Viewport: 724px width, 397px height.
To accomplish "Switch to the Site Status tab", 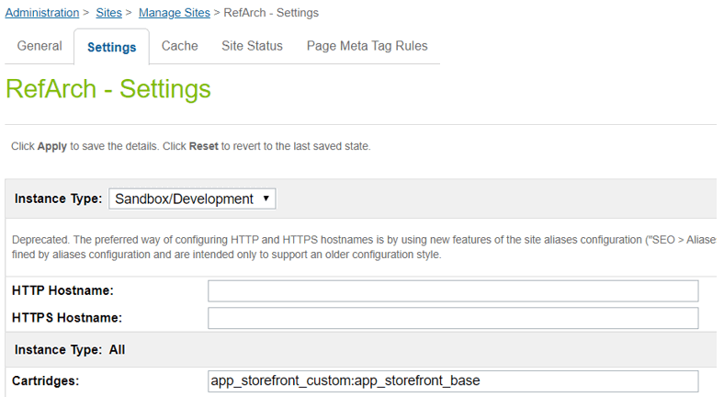I will click(252, 46).
